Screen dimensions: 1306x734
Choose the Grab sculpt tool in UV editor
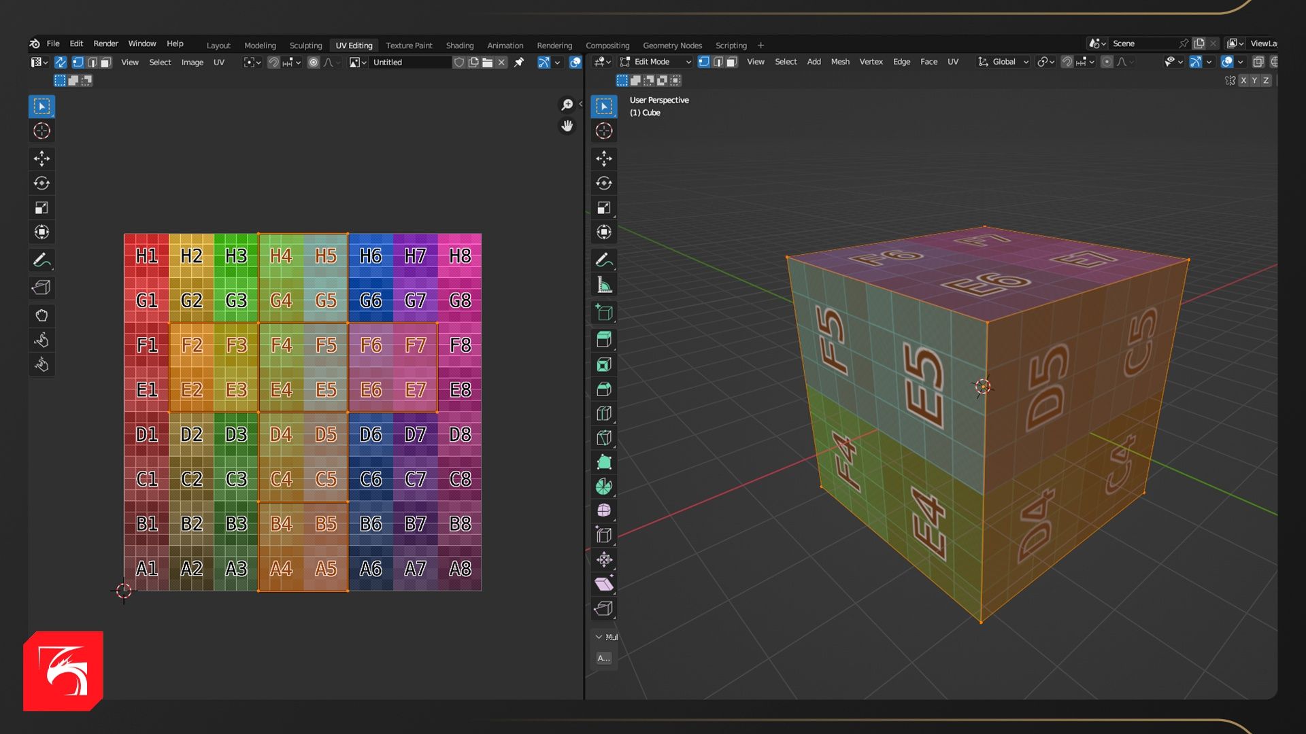41,315
